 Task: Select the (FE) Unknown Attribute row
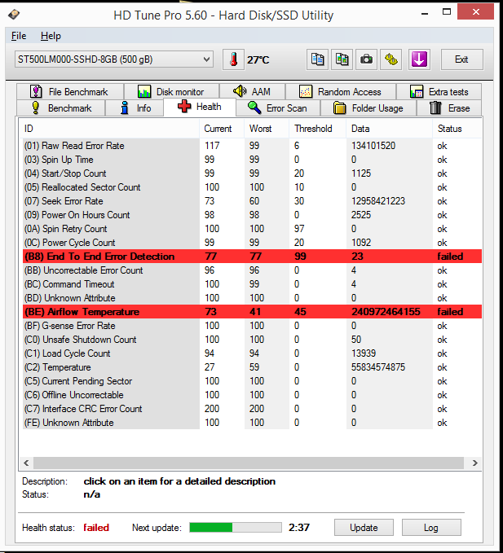coord(252,423)
